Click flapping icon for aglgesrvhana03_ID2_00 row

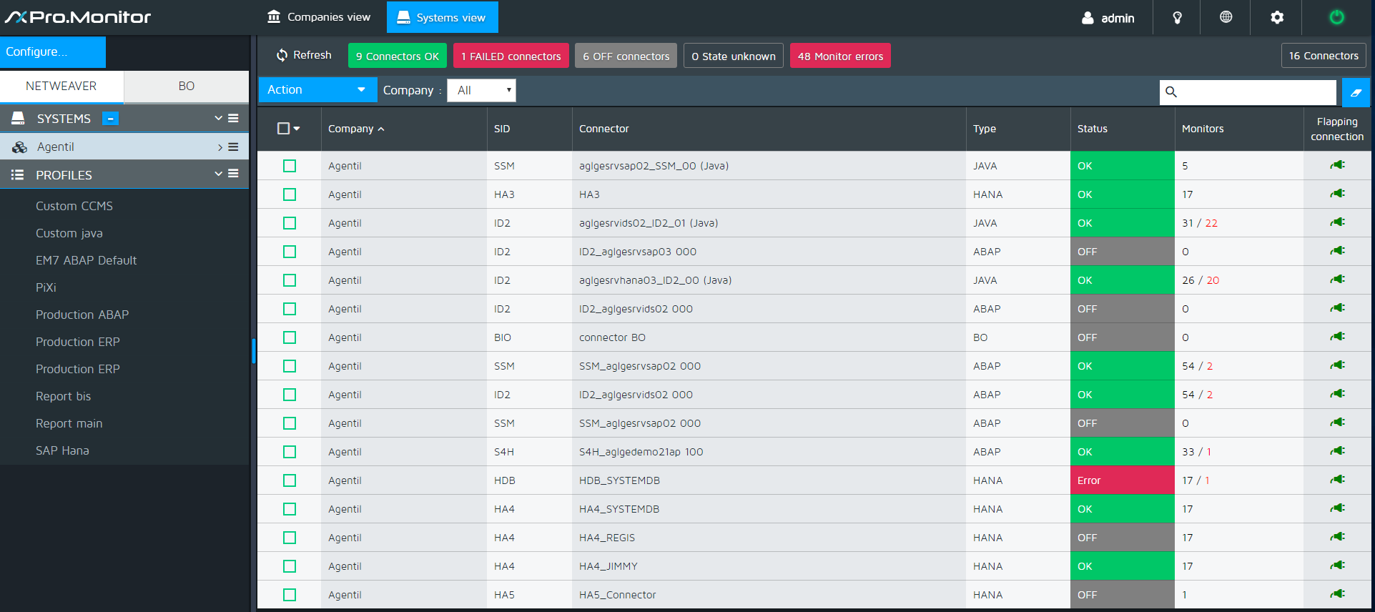click(x=1337, y=280)
